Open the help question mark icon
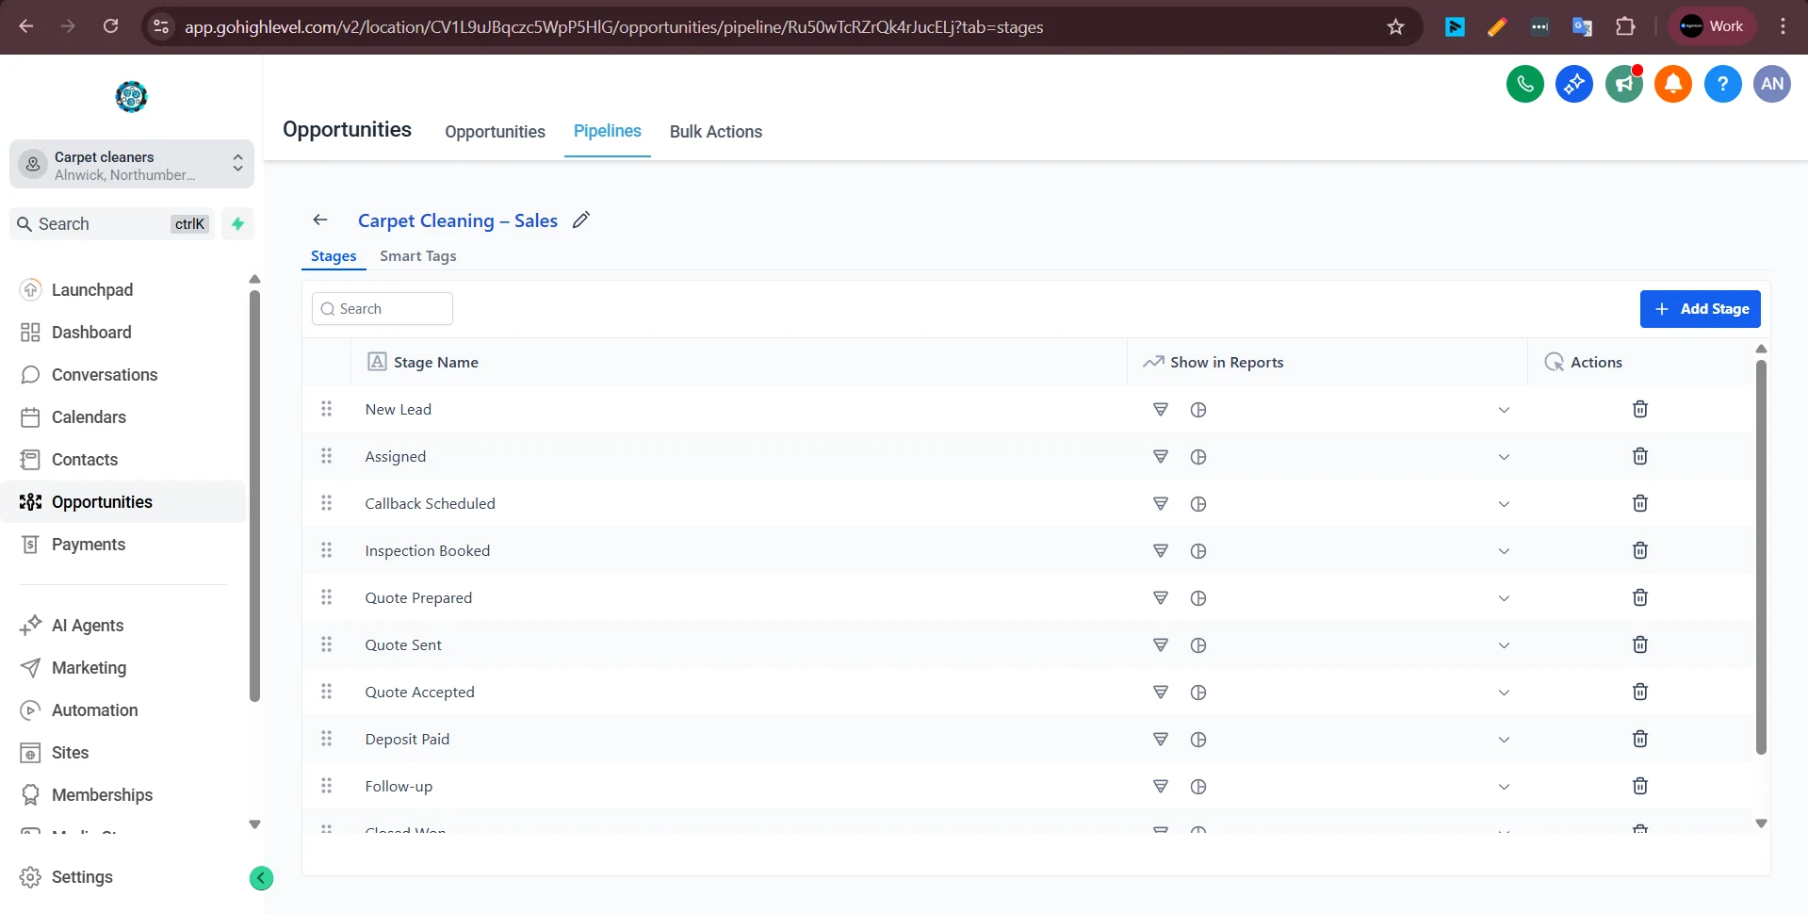 pyautogui.click(x=1722, y=84)
